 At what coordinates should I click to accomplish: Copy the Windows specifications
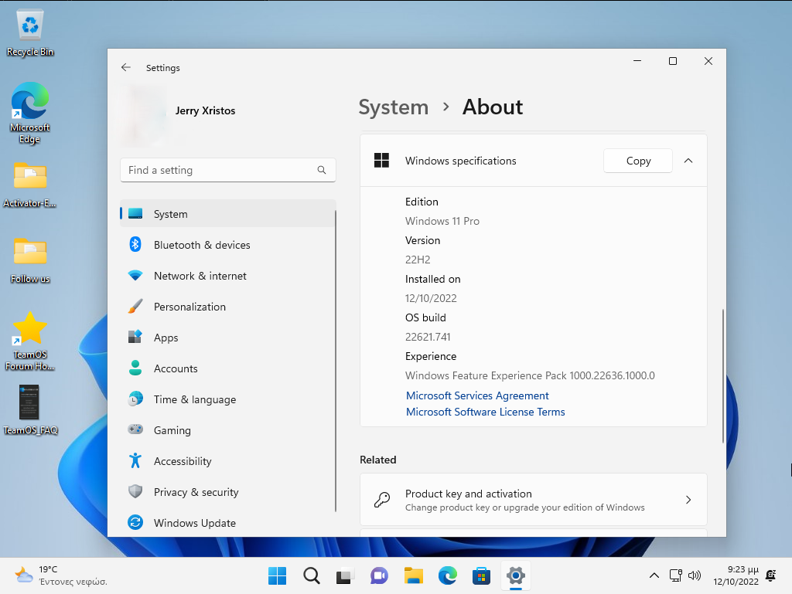pos(638,161)
